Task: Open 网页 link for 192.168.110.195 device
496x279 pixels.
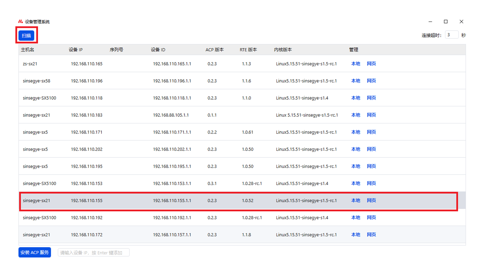Action: 371,166
